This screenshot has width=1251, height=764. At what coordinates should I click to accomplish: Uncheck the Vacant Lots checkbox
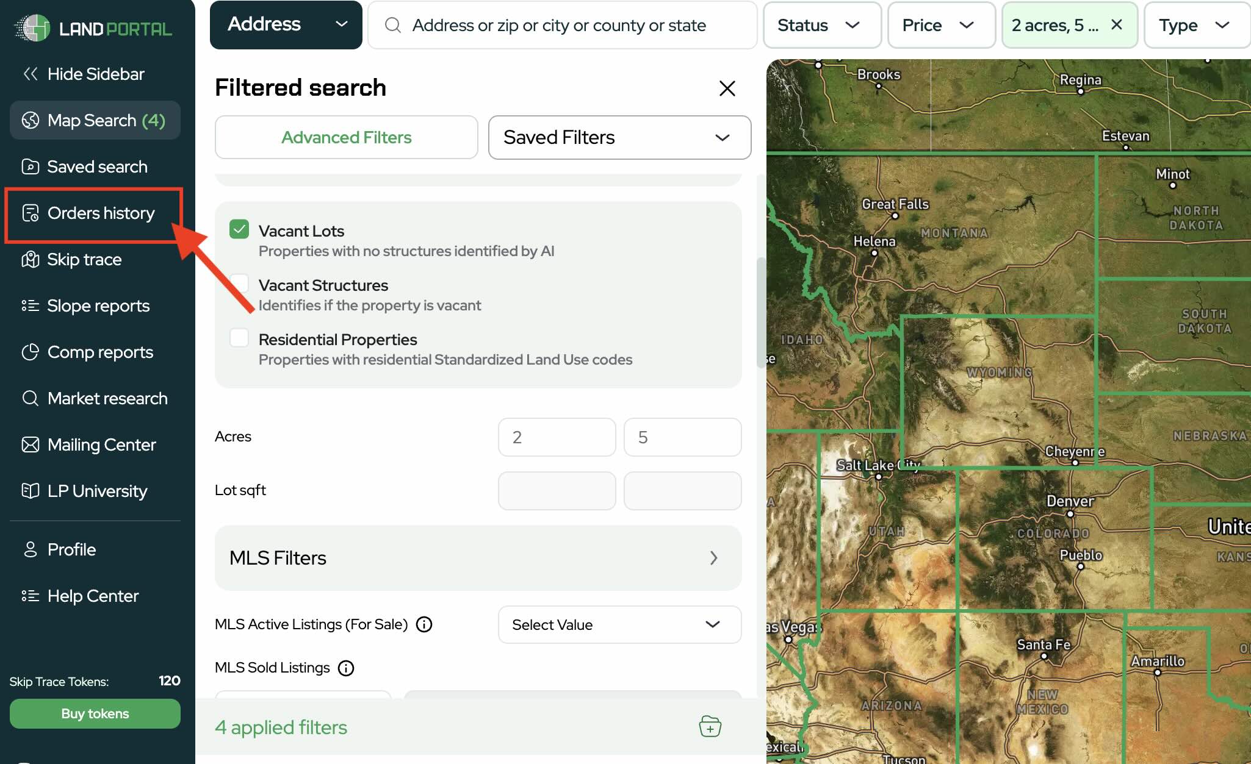click(239, 229)
